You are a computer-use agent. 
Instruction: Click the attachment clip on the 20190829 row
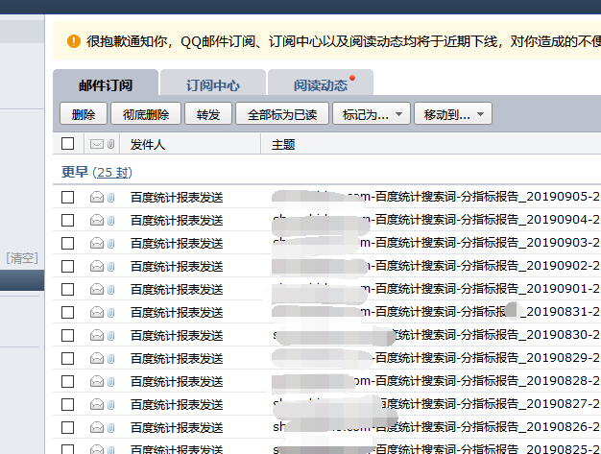click(x=111, y=359)
